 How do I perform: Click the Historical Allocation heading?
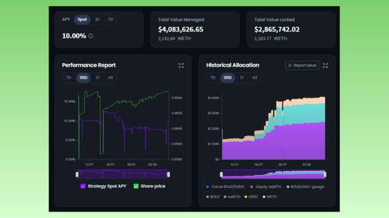[x=233, y=65]
